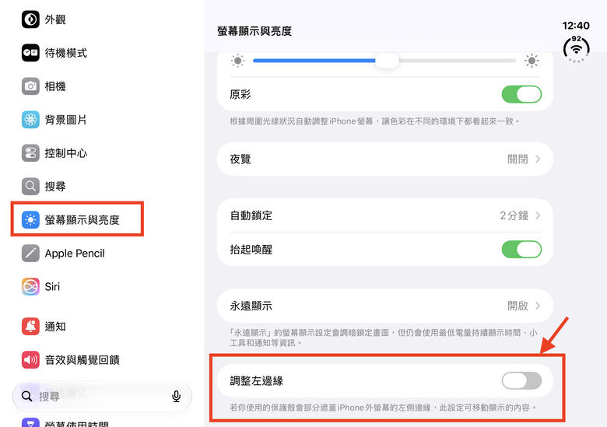607x427 pixels.
Task: Click the 關閉 value in 夜覽 row
Action: click(x=518, y=159)
